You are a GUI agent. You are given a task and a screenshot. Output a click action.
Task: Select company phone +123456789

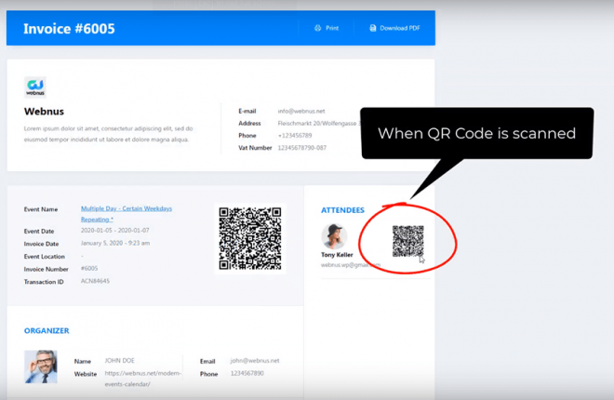[x=295, y=136]
